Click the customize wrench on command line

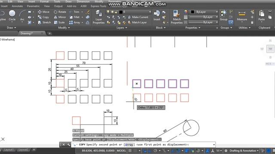tap(68, 145)
